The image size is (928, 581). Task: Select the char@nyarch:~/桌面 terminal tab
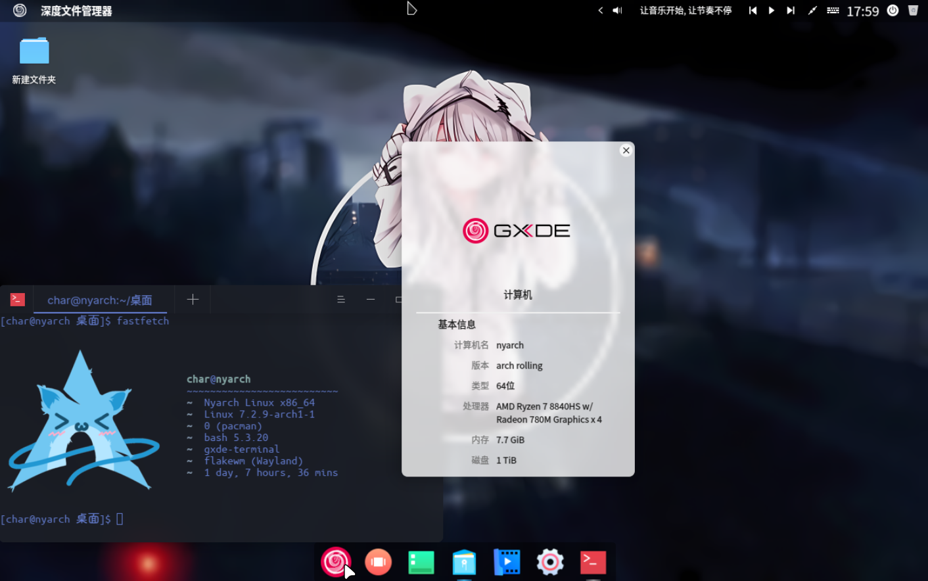tap(100, 300)
